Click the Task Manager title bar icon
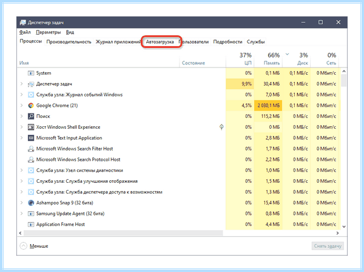 [x=23, y=22]
